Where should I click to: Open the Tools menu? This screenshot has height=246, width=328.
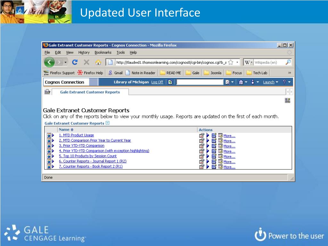pos(121,53)
